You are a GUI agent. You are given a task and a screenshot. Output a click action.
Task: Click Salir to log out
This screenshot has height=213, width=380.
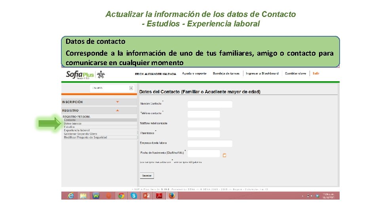pos(316,73)
